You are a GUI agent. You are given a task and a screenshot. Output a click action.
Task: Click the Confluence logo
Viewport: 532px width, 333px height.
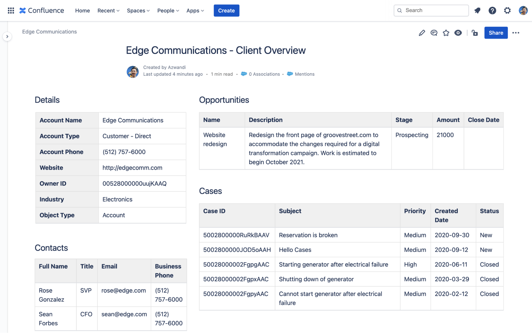coord(42,11)
